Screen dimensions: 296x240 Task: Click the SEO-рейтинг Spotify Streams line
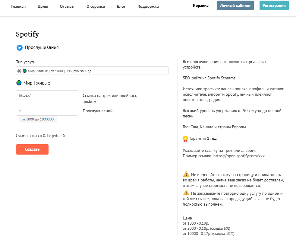click(x=209, y=78)
